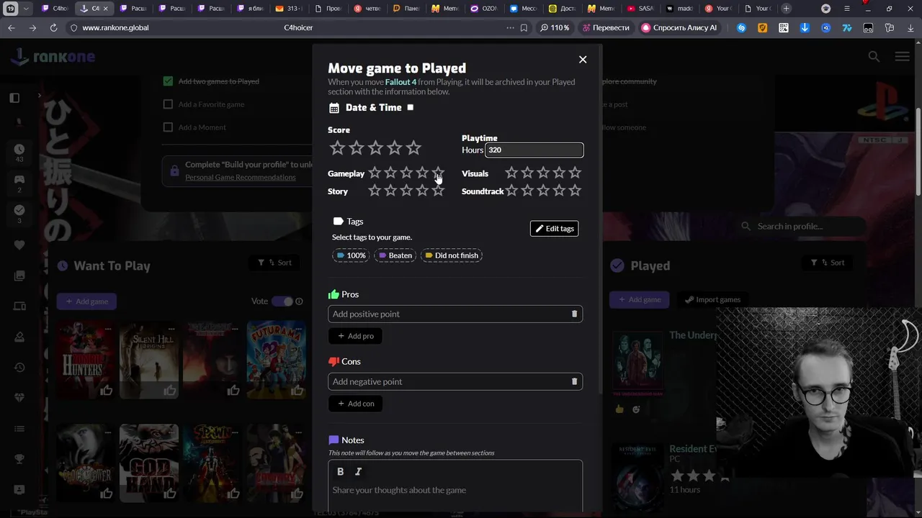
Task: Click the Bold formatting icon in Notes
Action: click(x=341, y=471)
